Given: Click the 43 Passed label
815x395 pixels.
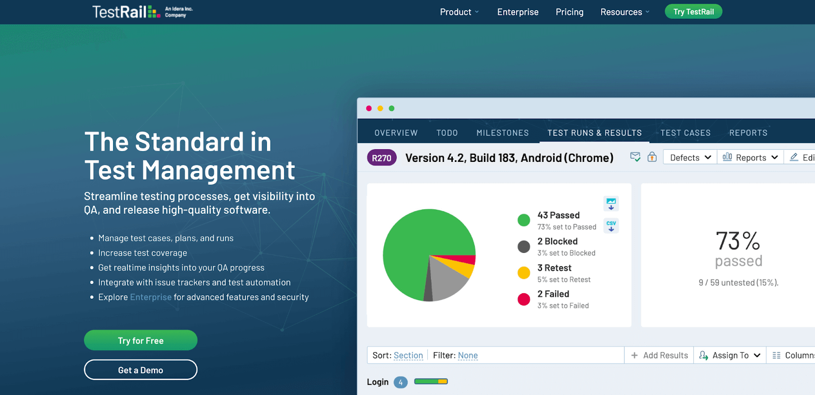Looking at the screenshot, I should (558, 215).
